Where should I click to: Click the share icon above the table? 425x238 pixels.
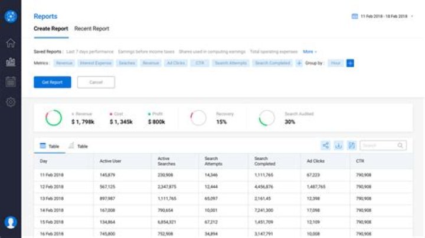325,146
